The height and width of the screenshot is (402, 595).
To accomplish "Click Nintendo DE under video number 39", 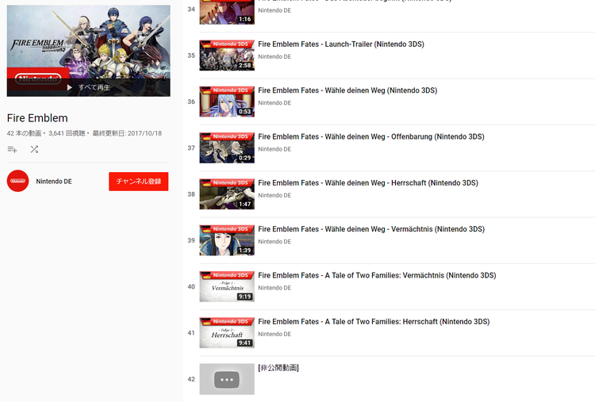I will (x=274, y=242).
